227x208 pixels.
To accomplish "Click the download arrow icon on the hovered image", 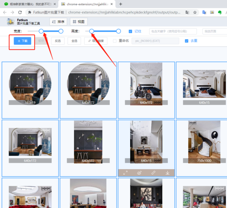I will click(x=168, y=173).
